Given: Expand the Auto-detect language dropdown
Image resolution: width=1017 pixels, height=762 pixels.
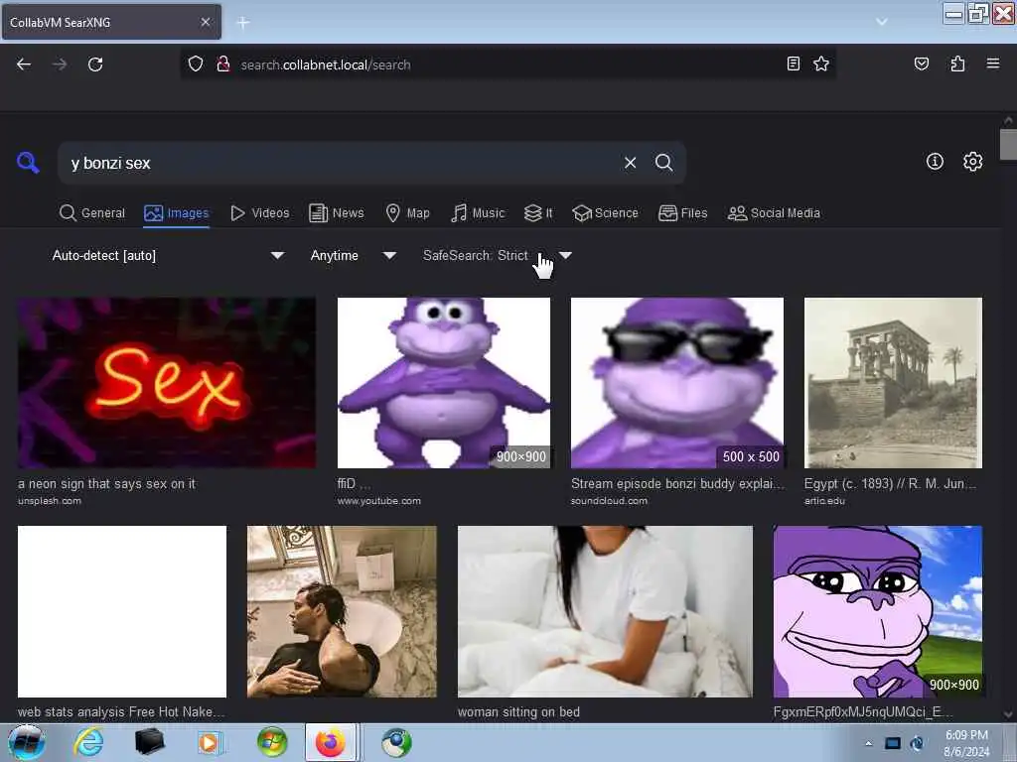Looking at the screenshot, I should (167, 255).
